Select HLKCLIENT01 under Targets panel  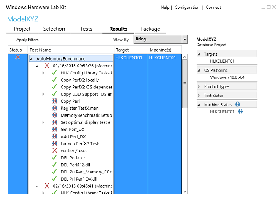pyautogui.click(x=222, y=61)
